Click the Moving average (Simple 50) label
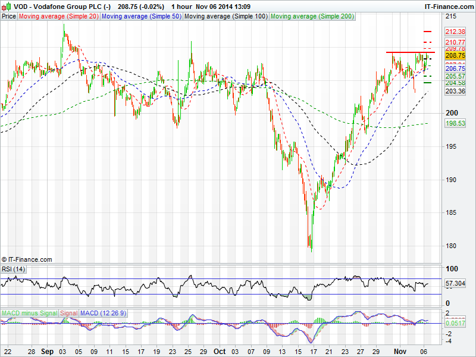 tap(141, 17)
